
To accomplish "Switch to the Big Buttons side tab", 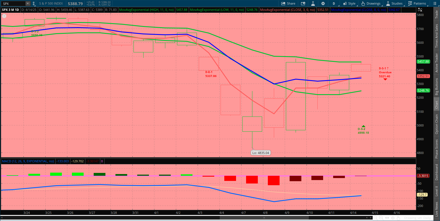I will (437, 86).
